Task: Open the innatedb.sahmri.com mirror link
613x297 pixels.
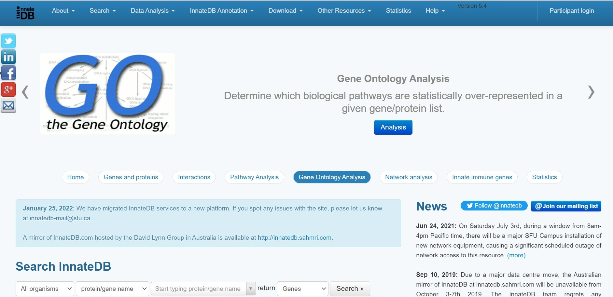Action: click(x=295, y=237)
